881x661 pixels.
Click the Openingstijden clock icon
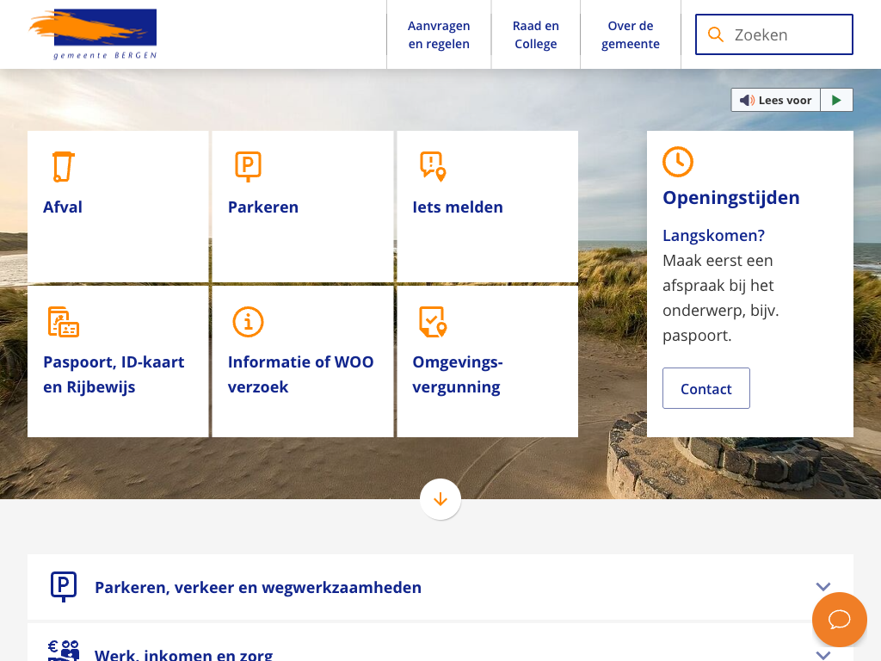click(x=678, y=162)
